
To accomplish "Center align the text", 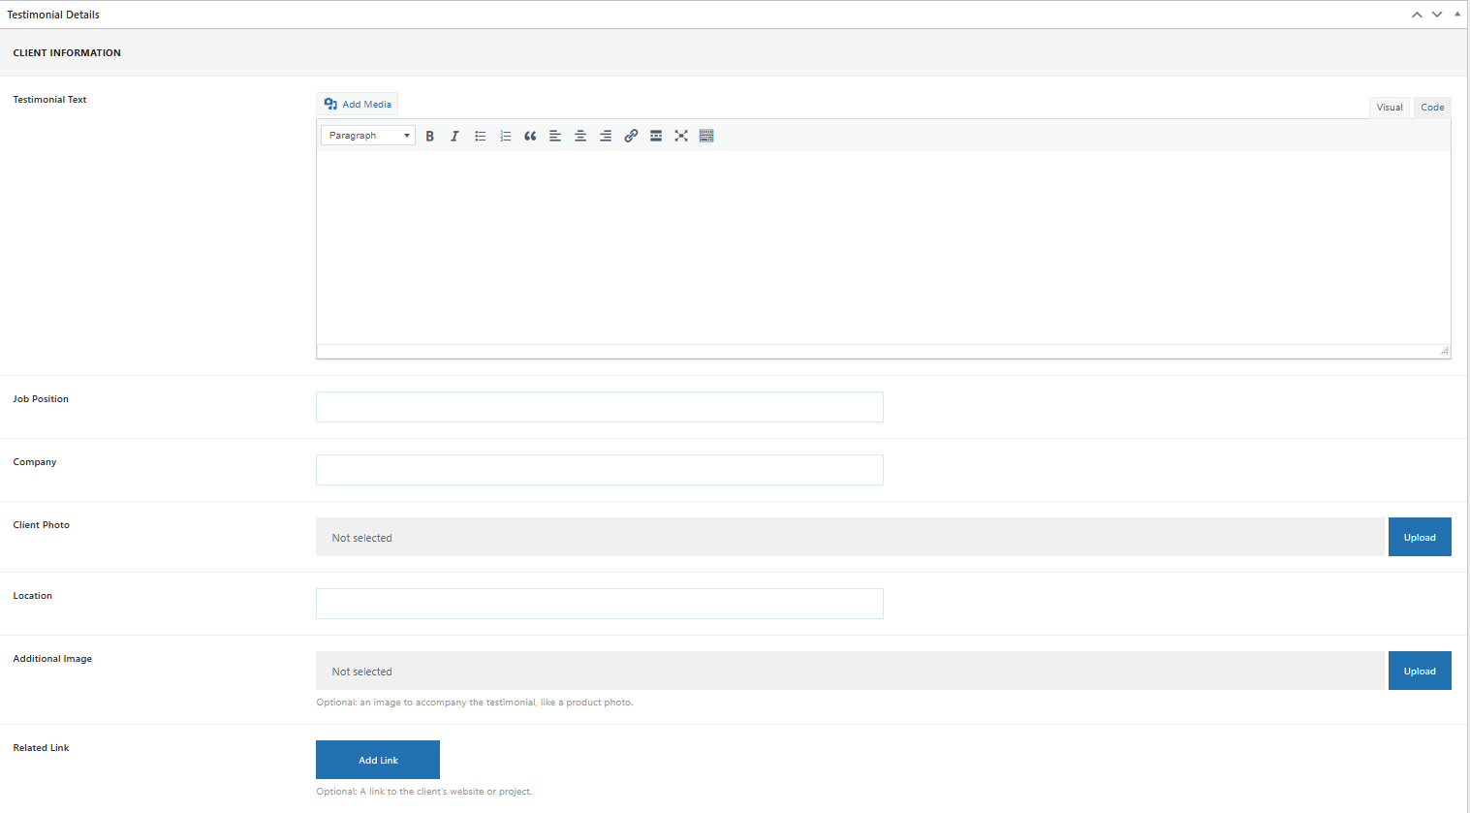I will [x=580, y=137].
